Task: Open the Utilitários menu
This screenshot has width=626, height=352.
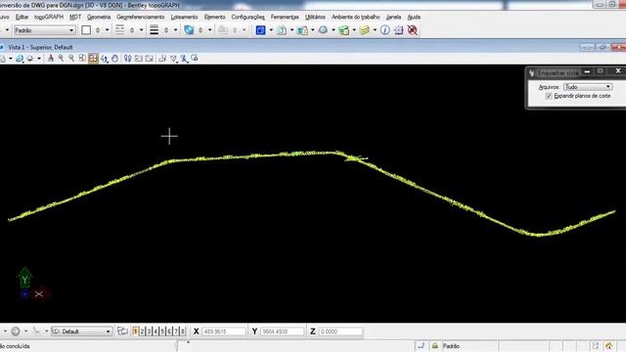Action: 315,17
